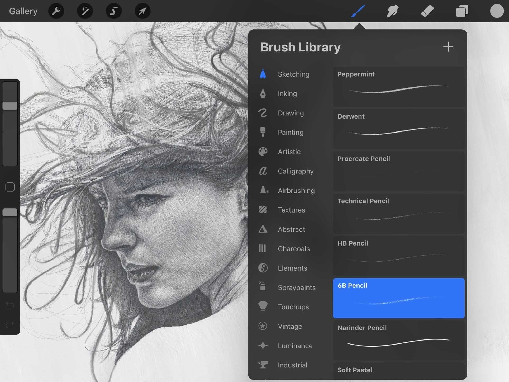Expand the Painting brush category

tap(291, 132)
